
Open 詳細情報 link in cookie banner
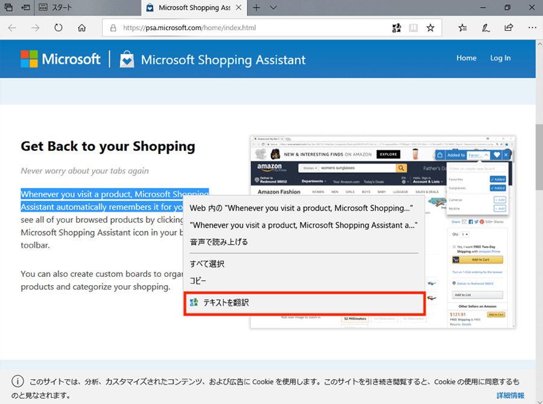[x=510, y=396]
